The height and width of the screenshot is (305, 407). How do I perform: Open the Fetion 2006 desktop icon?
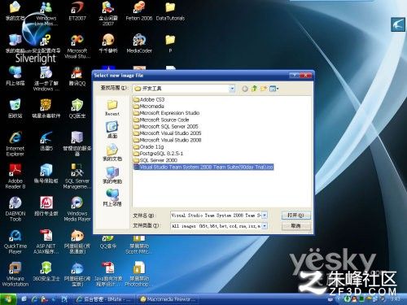pos(139,11)
